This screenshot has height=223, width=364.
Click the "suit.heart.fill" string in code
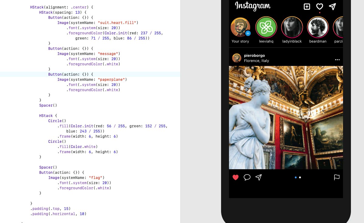(117, 23)
